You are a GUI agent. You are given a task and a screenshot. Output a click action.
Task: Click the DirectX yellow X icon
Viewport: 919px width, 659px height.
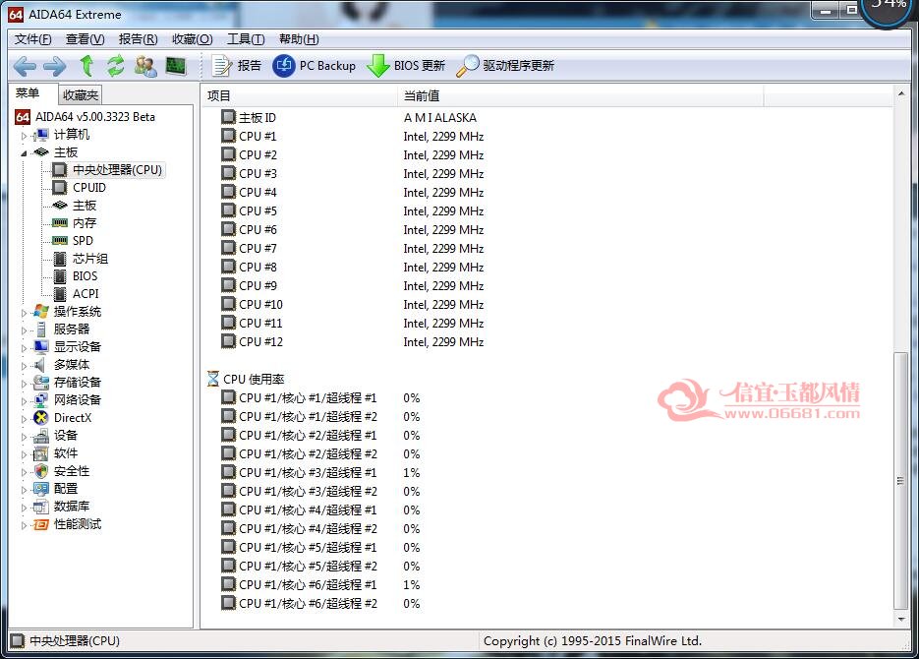41,417
